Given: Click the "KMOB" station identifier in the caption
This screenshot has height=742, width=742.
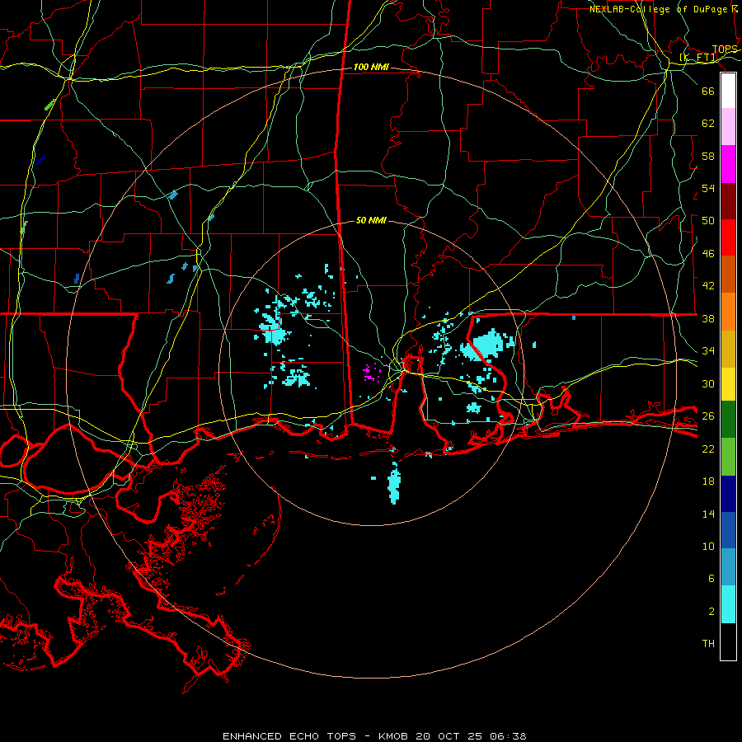Looking at the screenshot, I should tap(392, 736).
